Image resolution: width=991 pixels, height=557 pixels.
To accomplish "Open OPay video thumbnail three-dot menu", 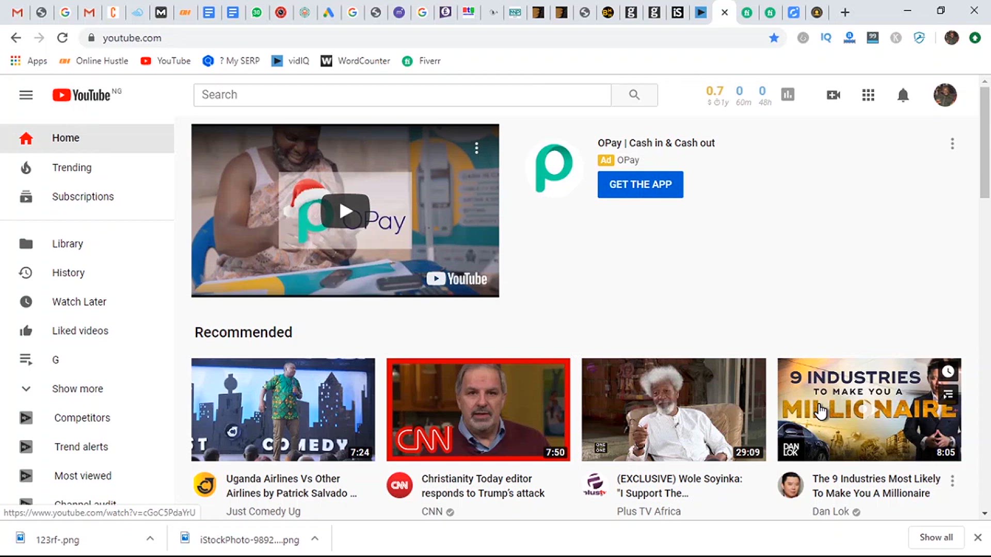I will (x=476, y=149).
